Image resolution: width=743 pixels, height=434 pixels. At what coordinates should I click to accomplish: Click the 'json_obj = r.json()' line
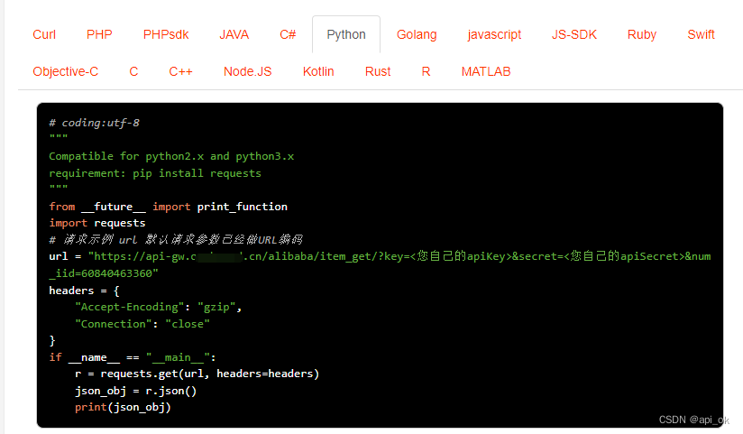pyautogui.click(x=135, y=391)
